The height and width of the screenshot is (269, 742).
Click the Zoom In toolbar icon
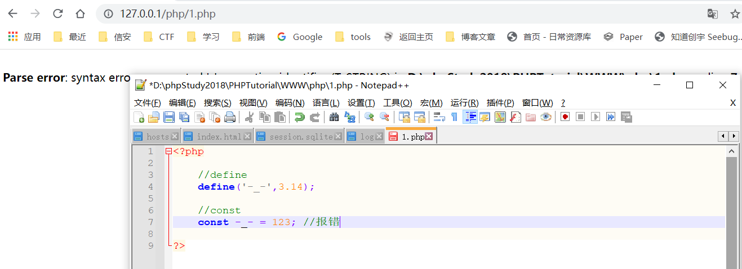pos(369,116)
